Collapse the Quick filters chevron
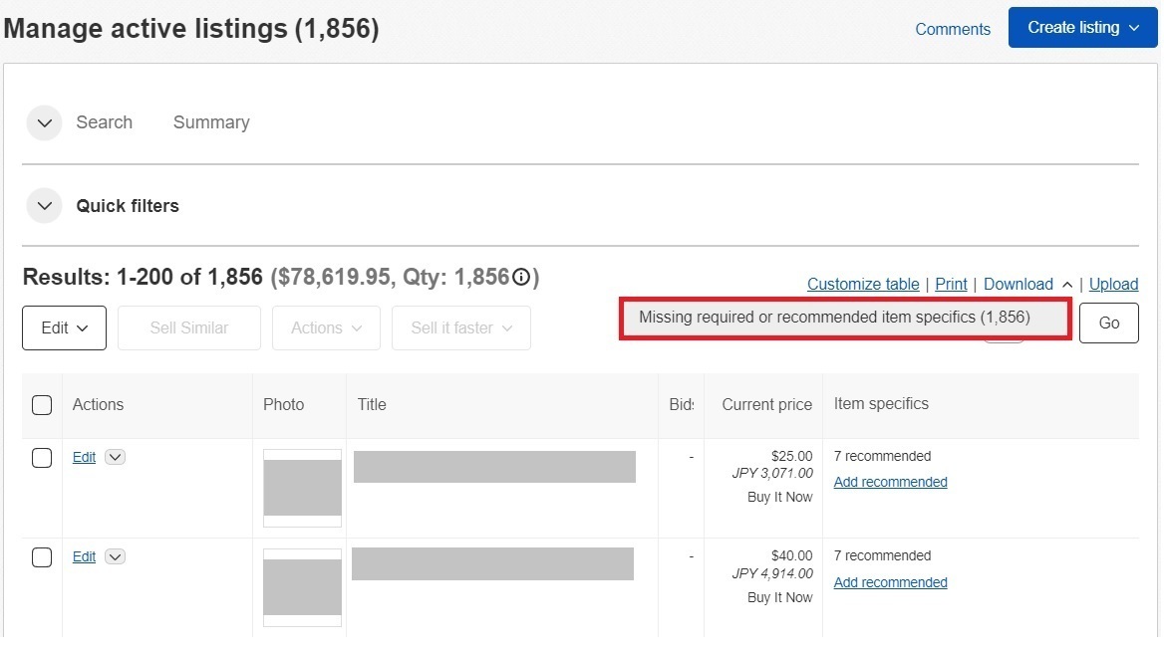 [44, 207]
